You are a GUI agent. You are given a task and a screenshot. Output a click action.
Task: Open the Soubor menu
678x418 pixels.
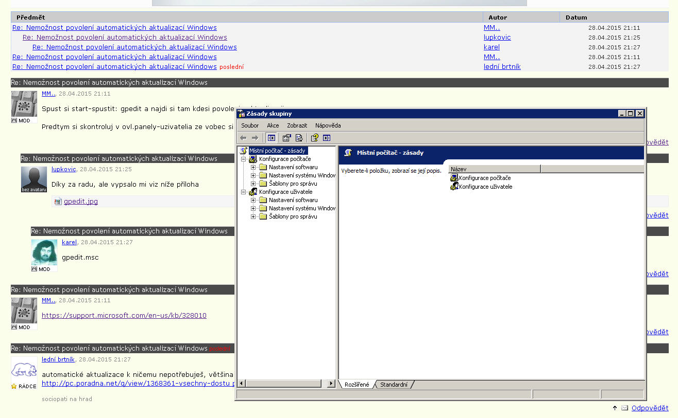point(250,125)
